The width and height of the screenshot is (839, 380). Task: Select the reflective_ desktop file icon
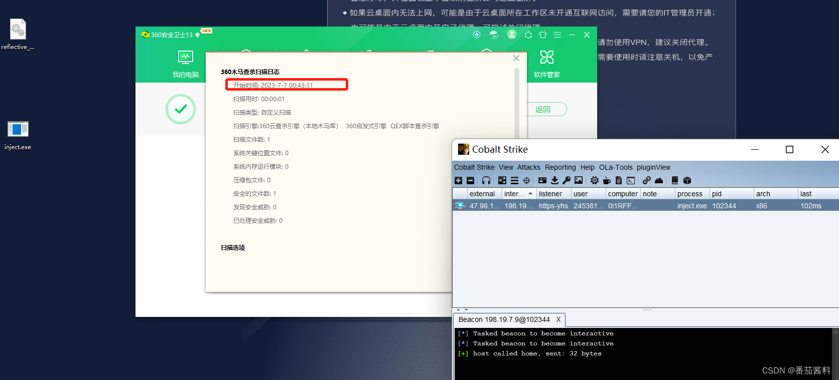pos(18,35)
